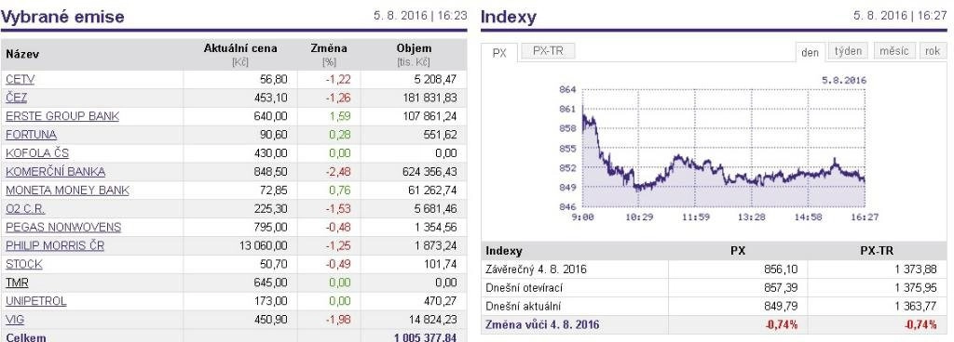This screenshot has height=342, width=954.
Task: Open the CETV stock link
Action: click(x=20, y=79)
